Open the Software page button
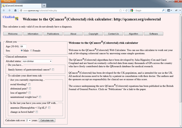 pyautogui.click(x=153, y=34)
